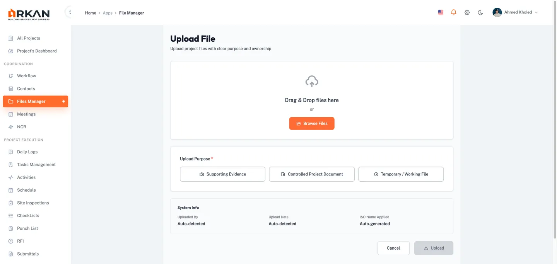Go to Submittals in the sidebar

(27, 254)
